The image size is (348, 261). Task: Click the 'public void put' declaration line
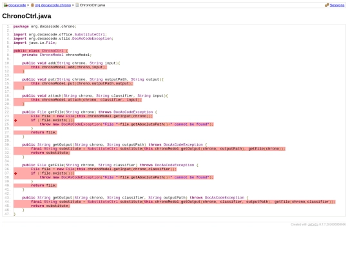click(x=93, y=79)
